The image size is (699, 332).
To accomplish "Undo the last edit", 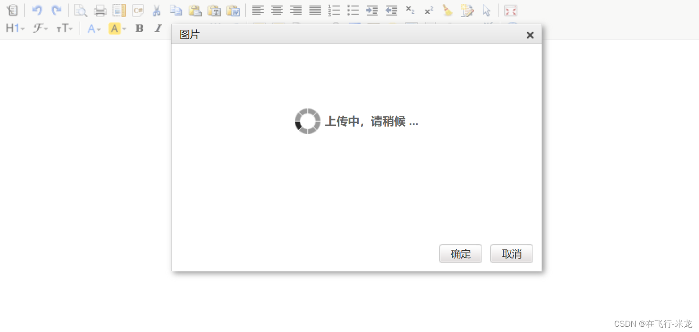I will [37, 10].
